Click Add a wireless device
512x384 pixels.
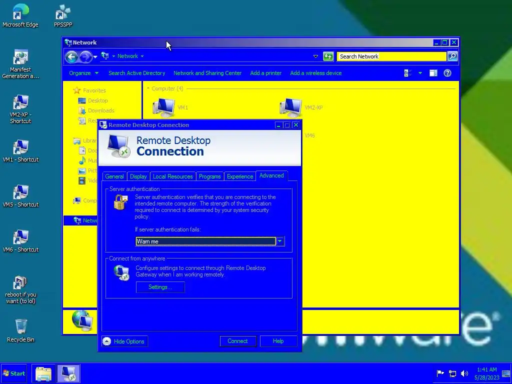click(316, 73)
